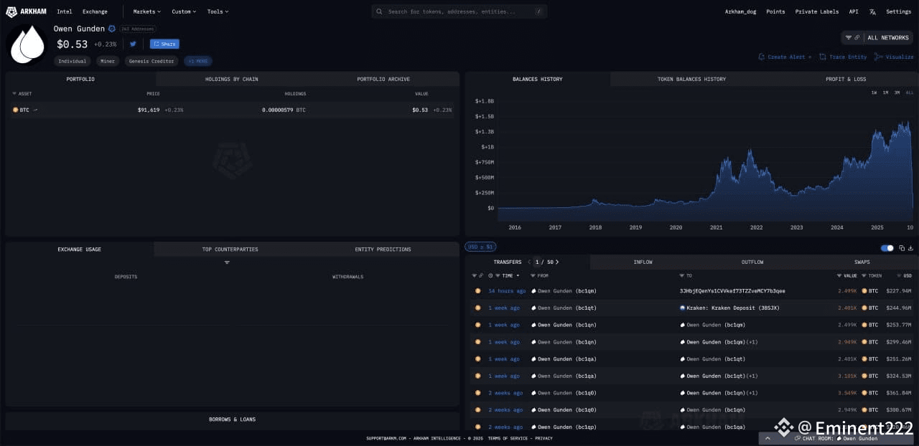Click the verified badge beside Owen Gunden
Viewport: 919px width, 446px height.
click(x=111, y=29)
